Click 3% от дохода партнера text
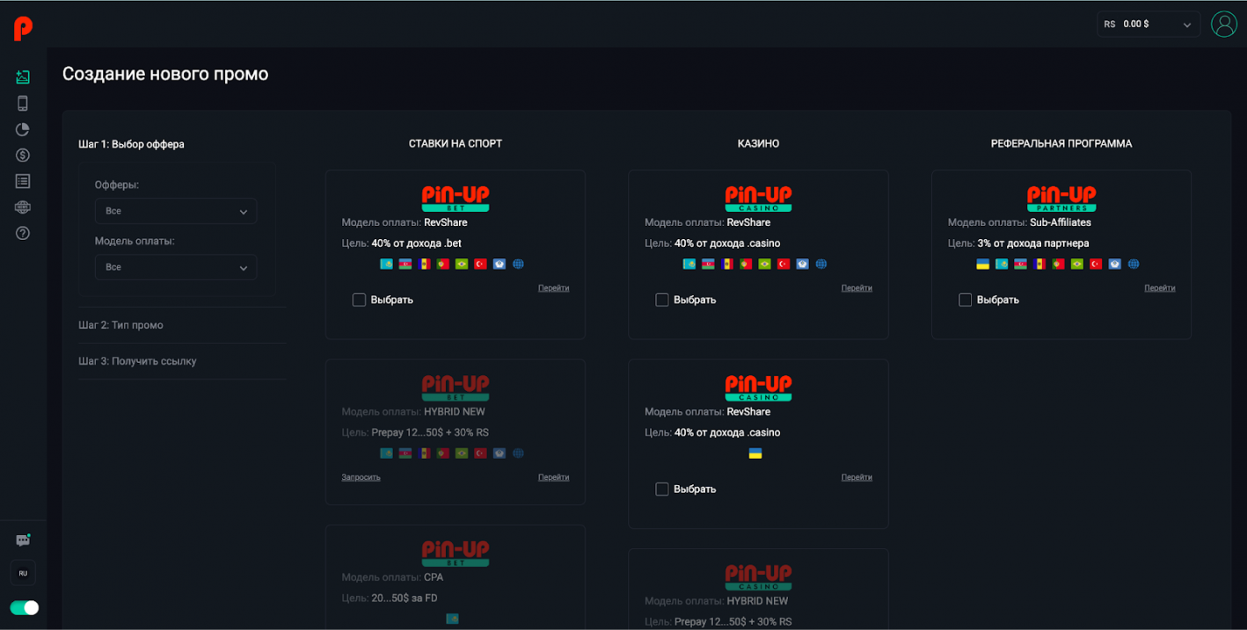Image resolution: width=1247 pixels, height=630 pixels. pos(1033,243)
